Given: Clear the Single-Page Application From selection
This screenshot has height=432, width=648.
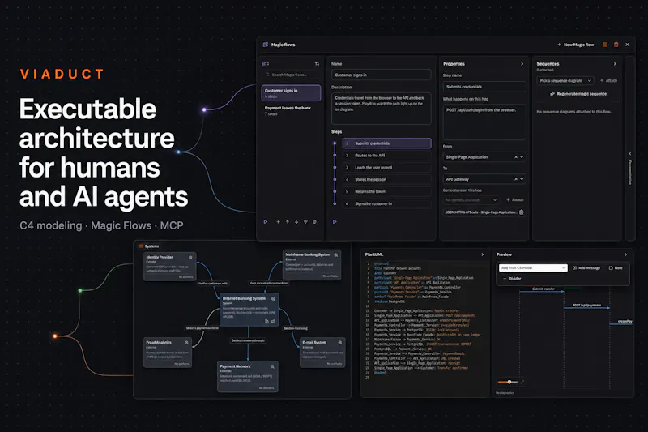Looking at the screenshot, I should (516, 157).
